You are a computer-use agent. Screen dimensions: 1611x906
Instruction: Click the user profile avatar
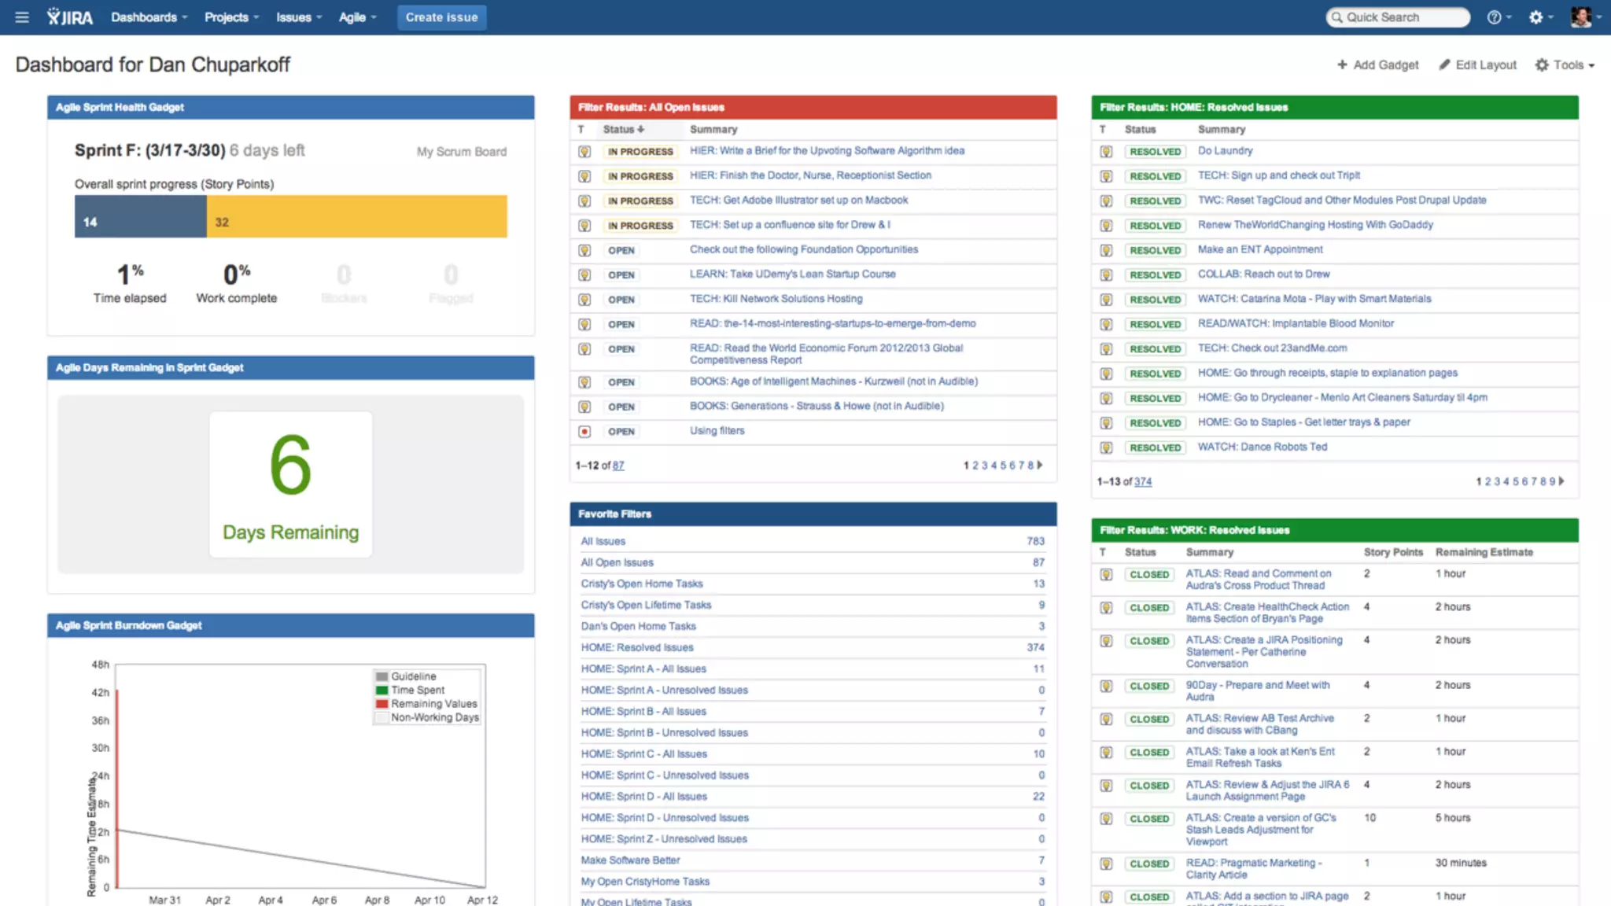click(1580, 17)
